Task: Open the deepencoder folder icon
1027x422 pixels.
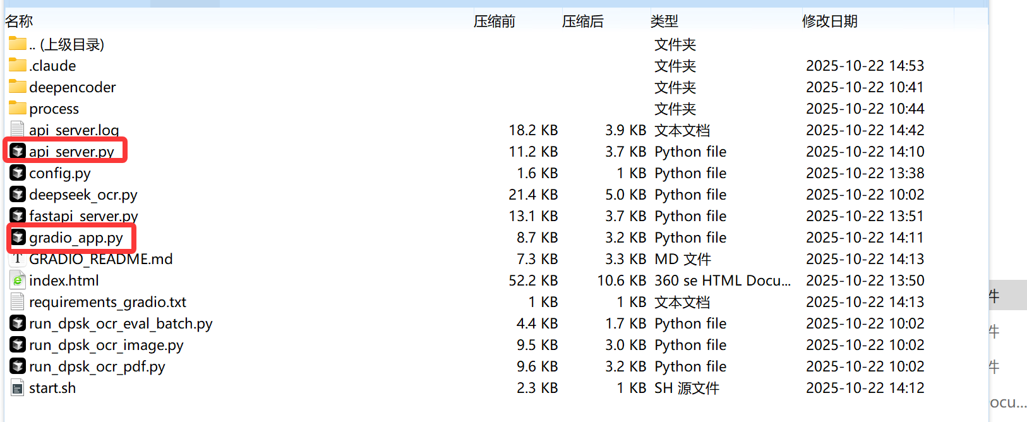Action: click(x=18, y=87)
